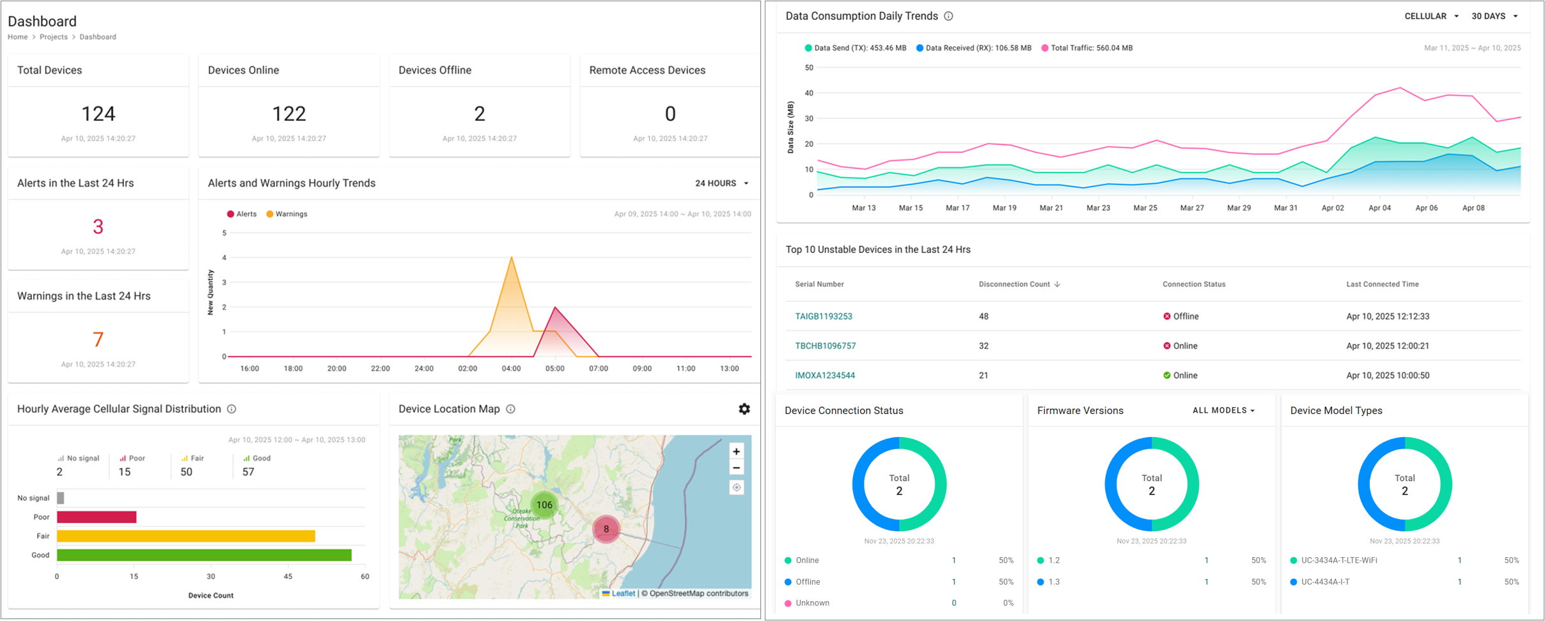Zoom out on the device map

[736, 468]
